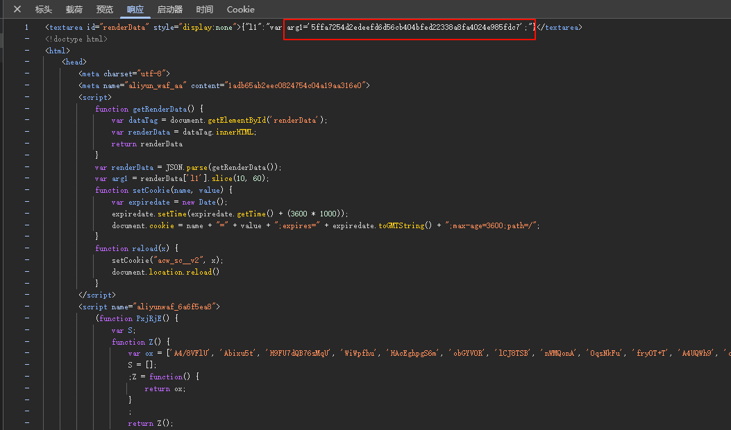Click the textarea id="renderData" opening tag
Viewport: 731px width, 430px height.
click(143, 28)
